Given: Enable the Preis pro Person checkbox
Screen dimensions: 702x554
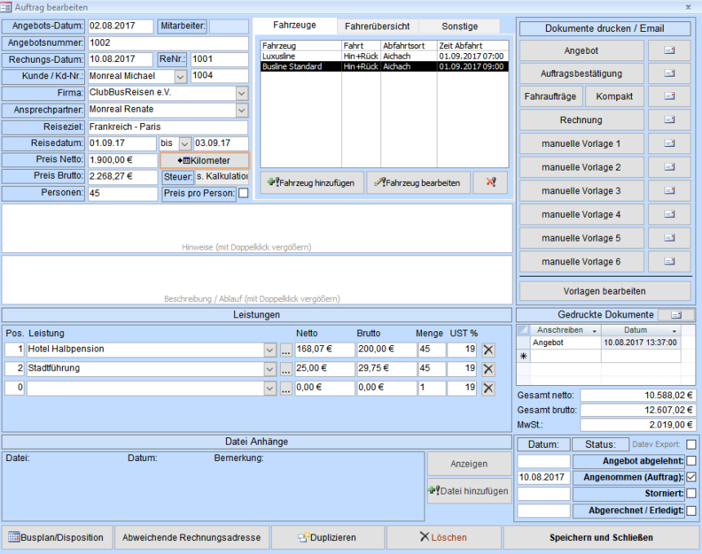Looking at the screenshot, I should click(241, 193).
